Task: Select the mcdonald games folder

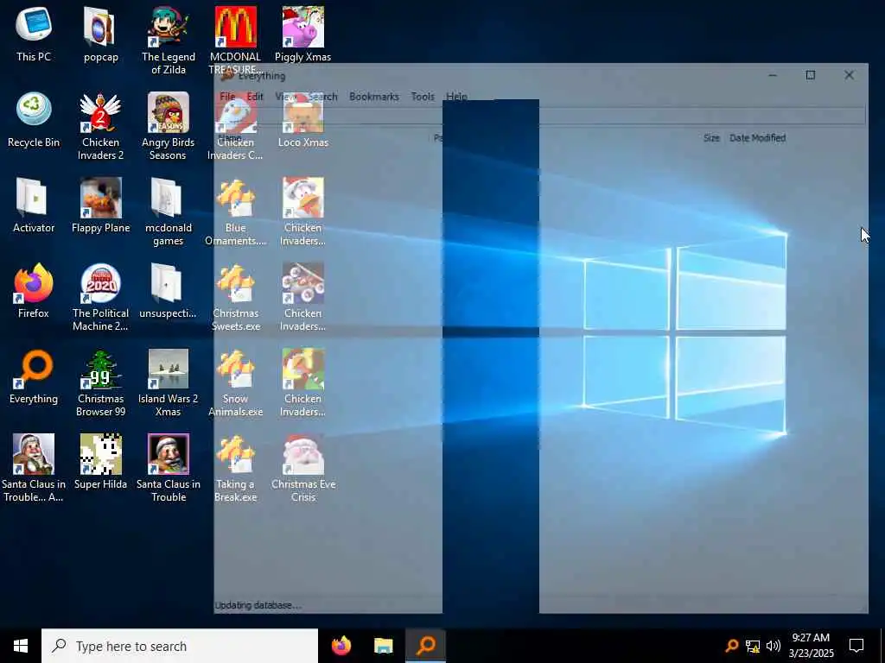Action: click(x=169, y=212)
